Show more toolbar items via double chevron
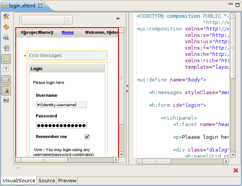Viewport: 242px width, 186px height. 118,19
